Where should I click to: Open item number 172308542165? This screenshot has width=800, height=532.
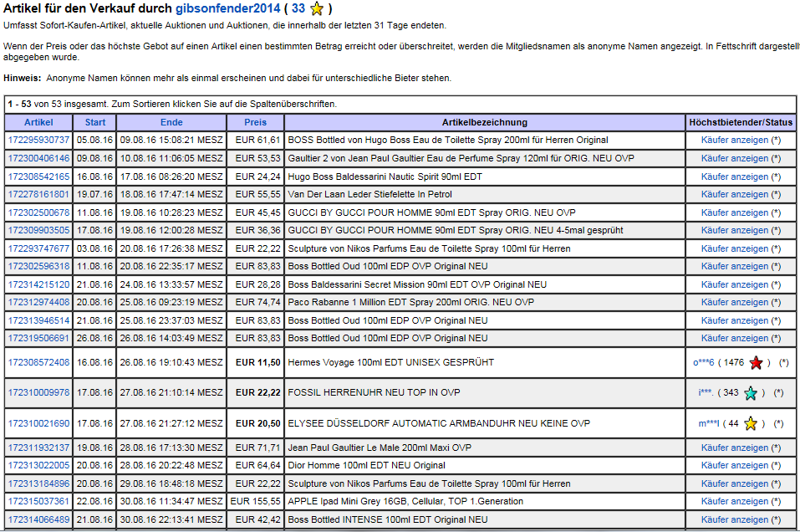coord(38,176)
